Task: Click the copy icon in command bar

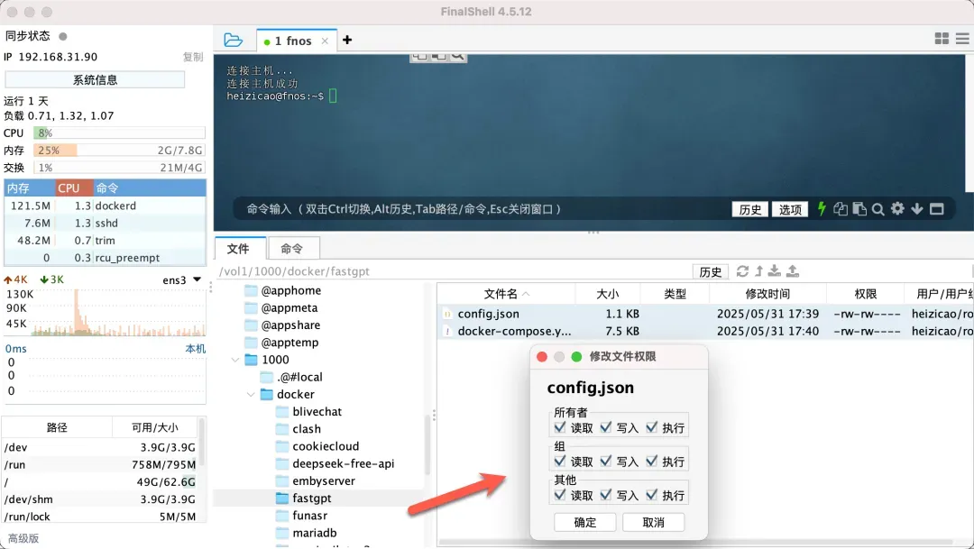Action: coord(841,208)
